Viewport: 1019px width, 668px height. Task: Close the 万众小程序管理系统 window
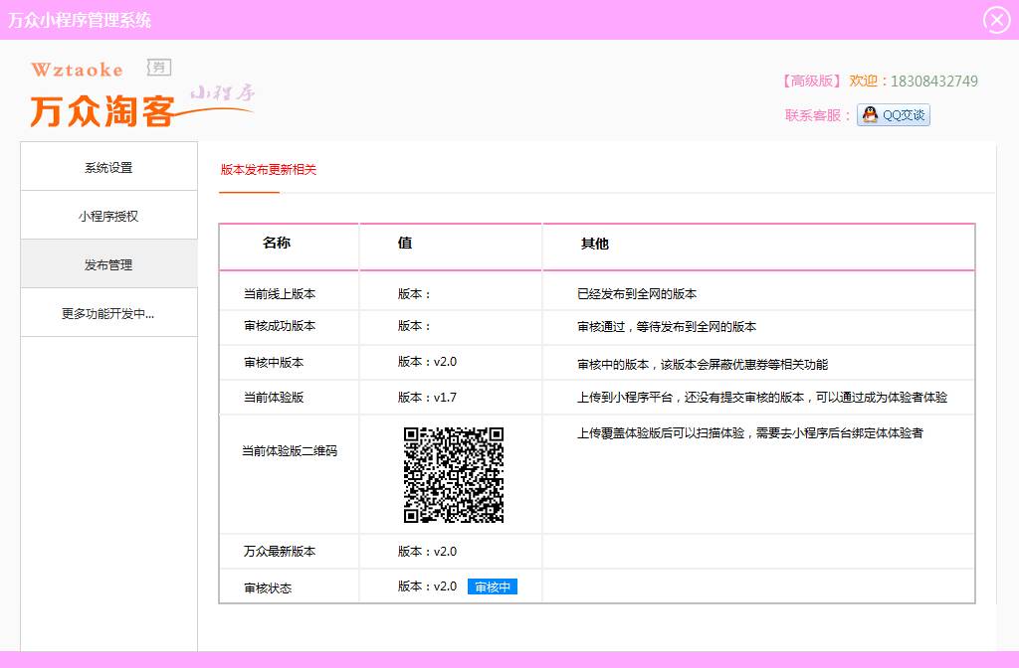996,20
